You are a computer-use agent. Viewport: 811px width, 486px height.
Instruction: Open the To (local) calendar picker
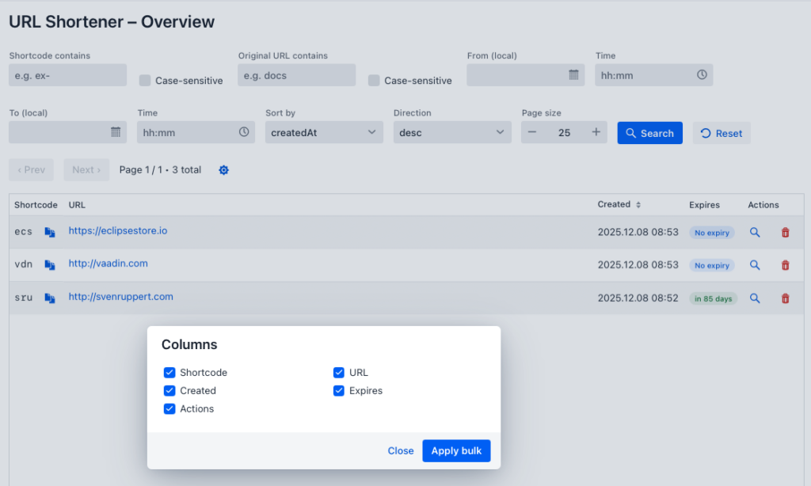pyautogui.click(x=116, y=132)
